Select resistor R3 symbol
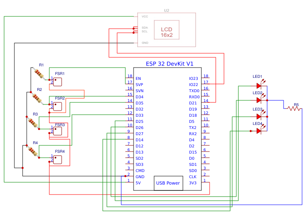Viewport: 307px width, 215px height. pyautogui.click(x=33, y=123)
